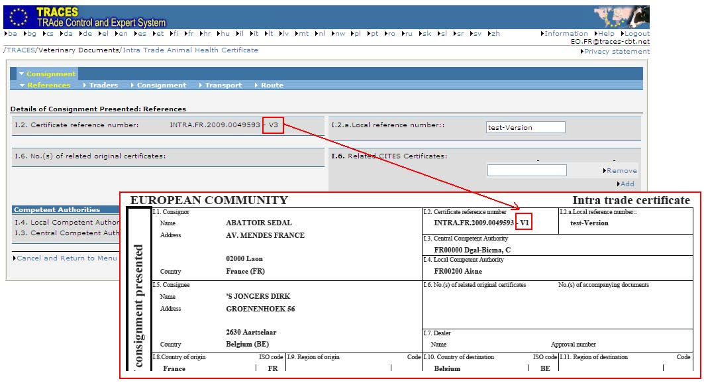Click the 'Details of Consignment Presented: References' heading
The image size is (704, 383).
tap(98, 109)
